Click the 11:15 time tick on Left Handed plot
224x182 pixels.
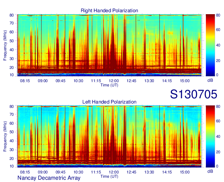tap(96, 172)
